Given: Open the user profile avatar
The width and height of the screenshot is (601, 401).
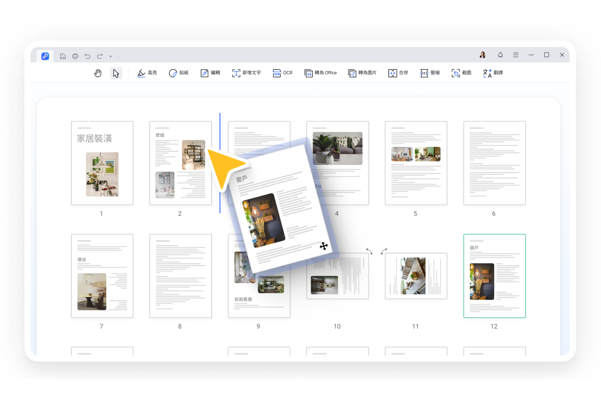Looking at the screenshot, I should click(483, 55).
